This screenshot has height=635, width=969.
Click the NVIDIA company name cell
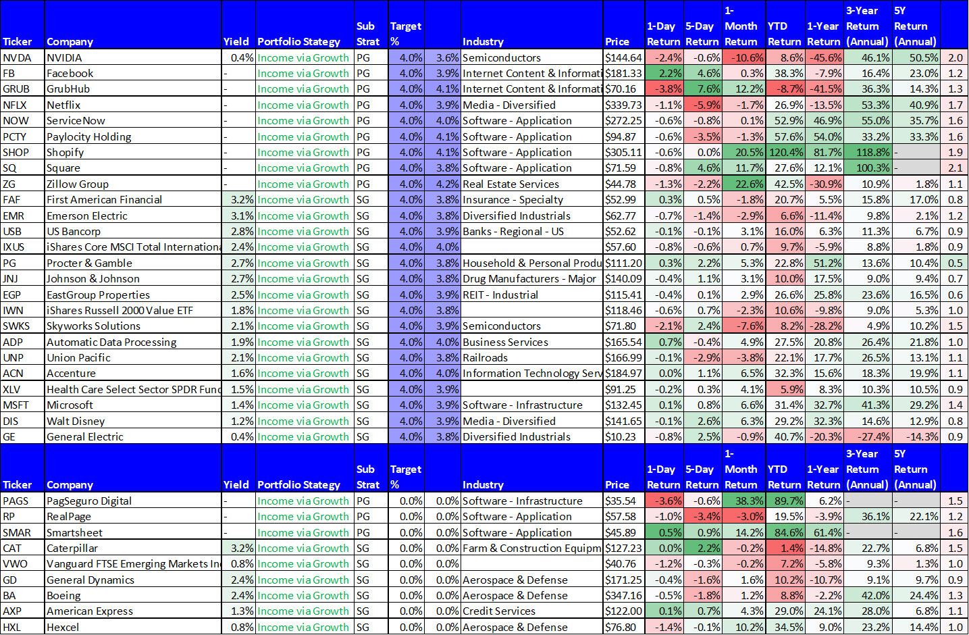tap(133, 57)
